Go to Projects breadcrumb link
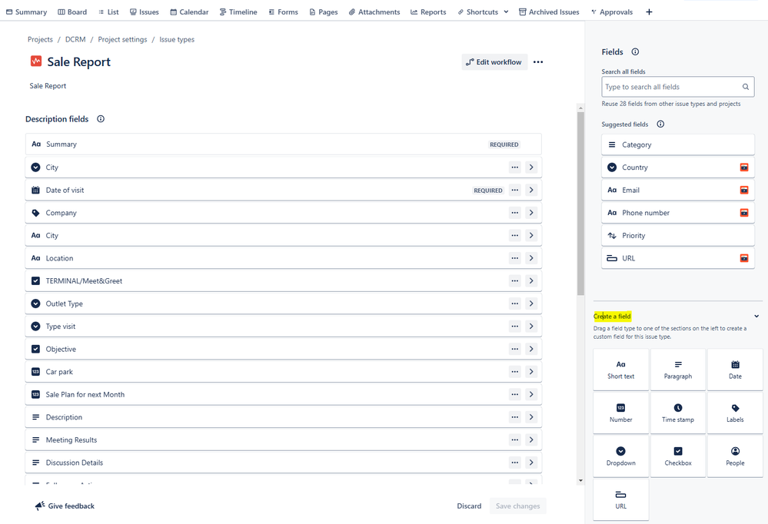 point(40,40)
